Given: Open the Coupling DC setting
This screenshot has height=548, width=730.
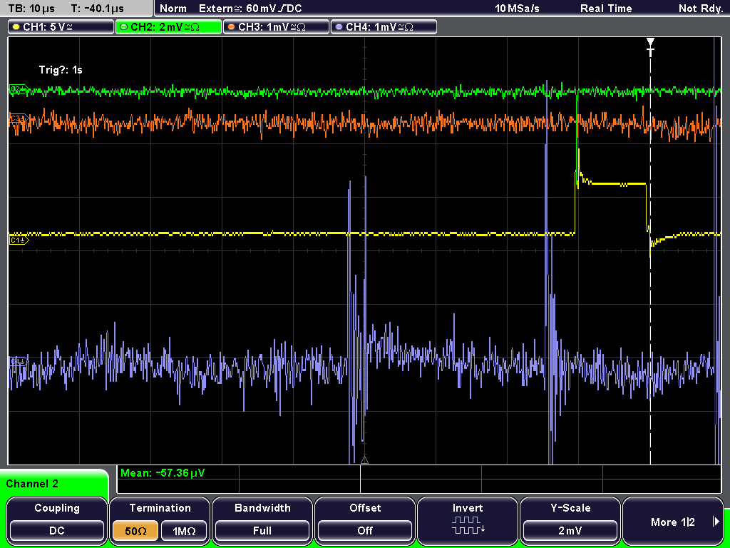Looking at the screenshot, I should point(57,520).
